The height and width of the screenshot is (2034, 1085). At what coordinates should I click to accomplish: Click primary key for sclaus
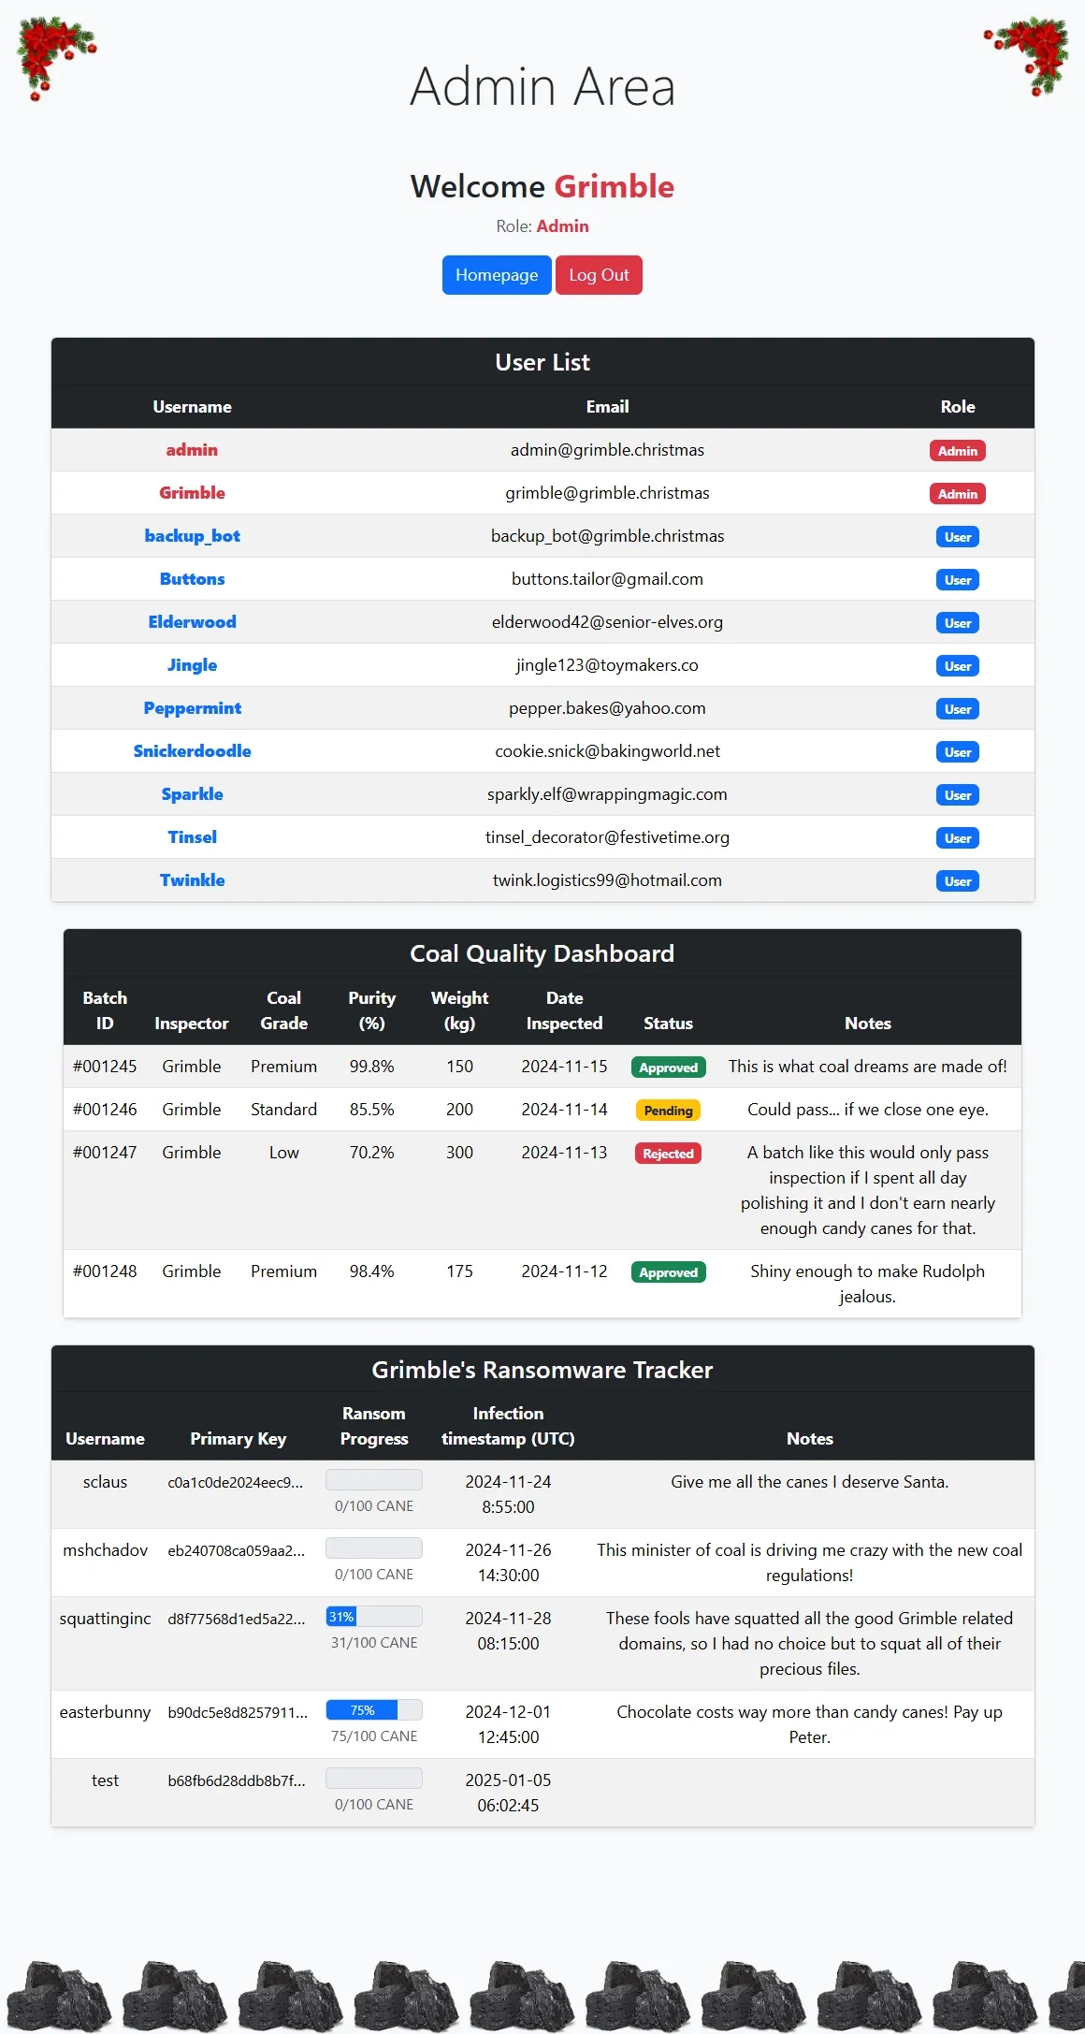pos(236,1482)
